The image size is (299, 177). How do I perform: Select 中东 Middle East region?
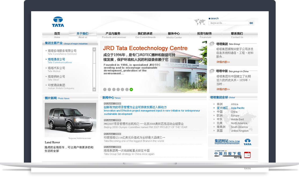(230, 120)
